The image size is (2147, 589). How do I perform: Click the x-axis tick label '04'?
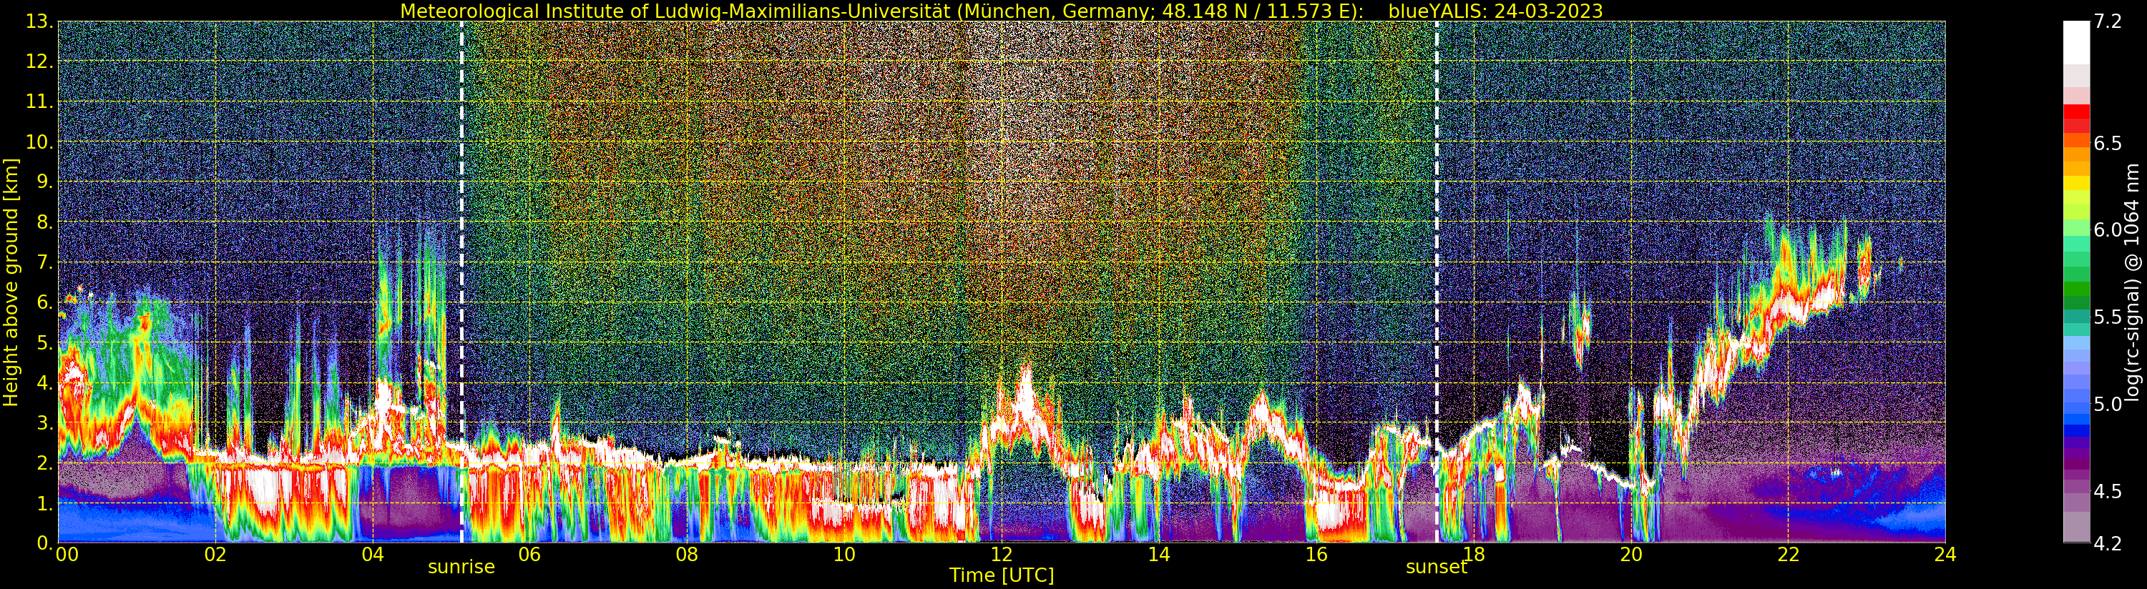click(373, 554)
